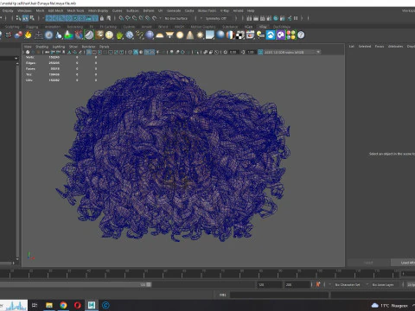Click the teal render circle status icon

[x=276, y=18]
